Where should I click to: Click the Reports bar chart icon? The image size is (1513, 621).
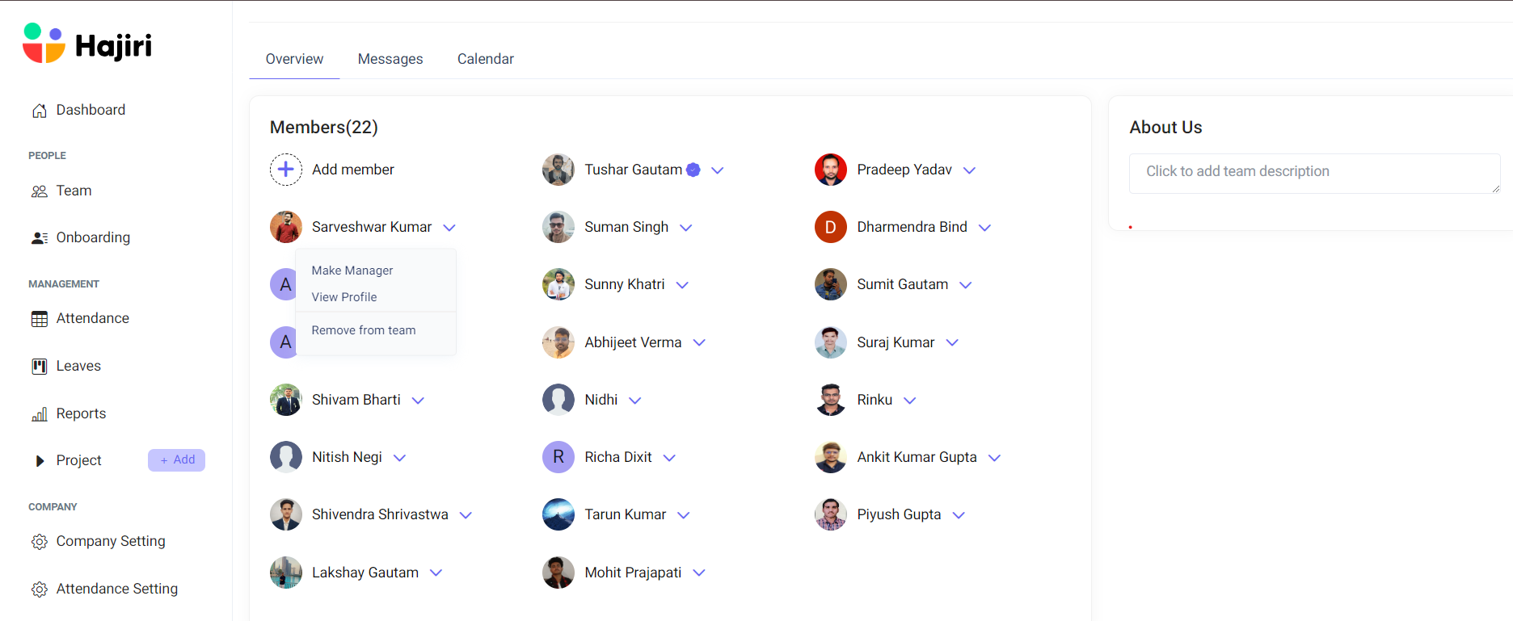(x=39, y=414)
